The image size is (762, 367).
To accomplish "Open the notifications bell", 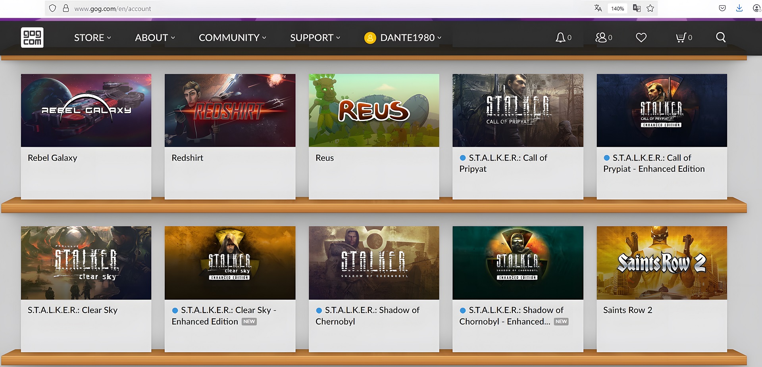I will (x=560, y=37).
